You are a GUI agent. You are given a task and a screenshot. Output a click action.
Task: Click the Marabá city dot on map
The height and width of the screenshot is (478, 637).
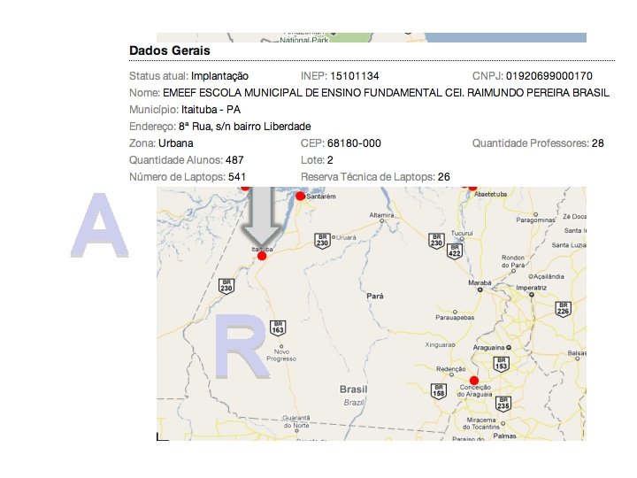(x=480, y=289)
